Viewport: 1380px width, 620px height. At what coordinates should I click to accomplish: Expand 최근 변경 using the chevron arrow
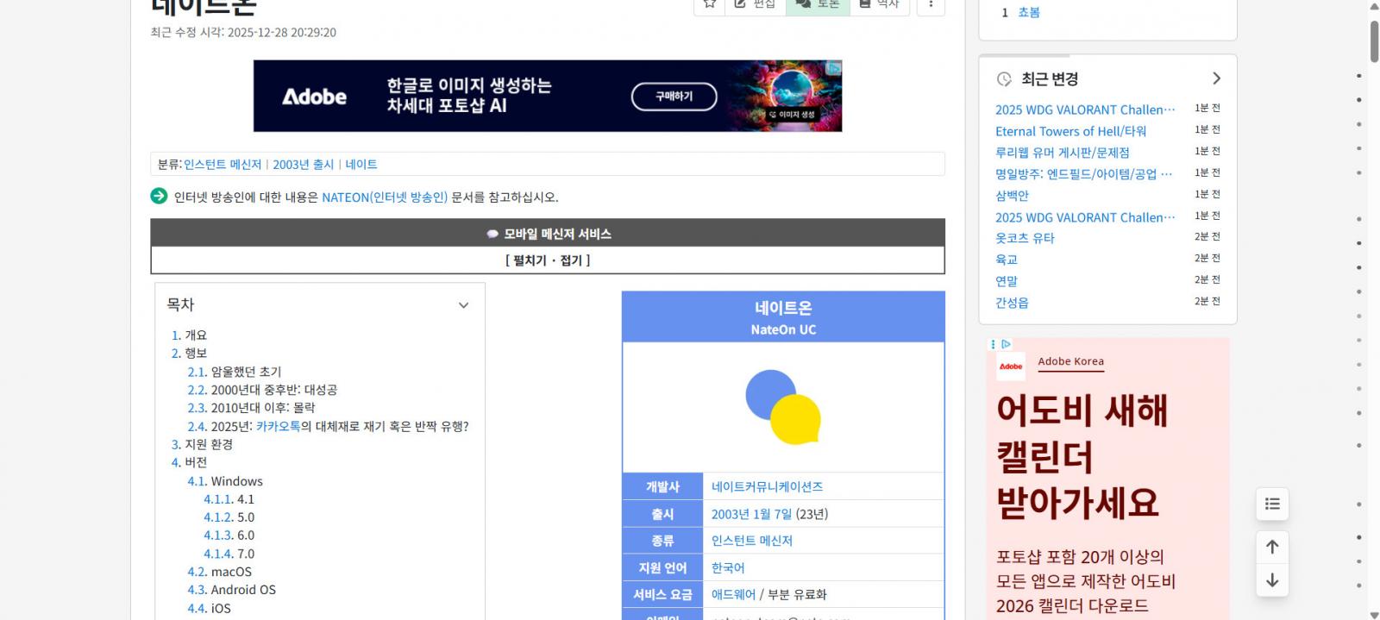[1216, 78]
